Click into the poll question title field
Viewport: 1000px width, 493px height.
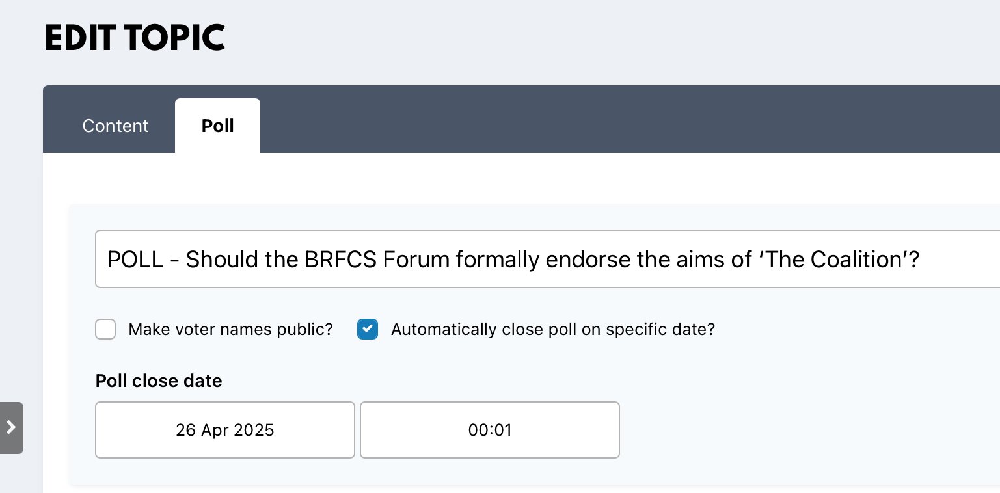point(547,259)
